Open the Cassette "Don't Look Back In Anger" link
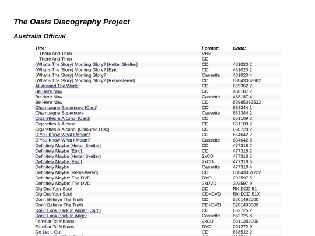Screen dimensions: 315x236 [61, 216]
